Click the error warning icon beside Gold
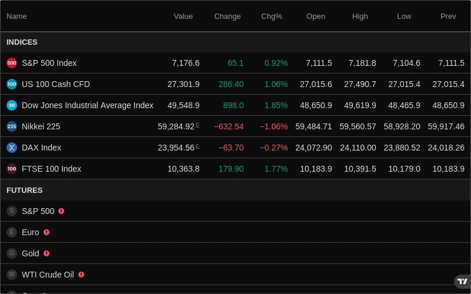The image size is (471, 294). click(47, 253)
